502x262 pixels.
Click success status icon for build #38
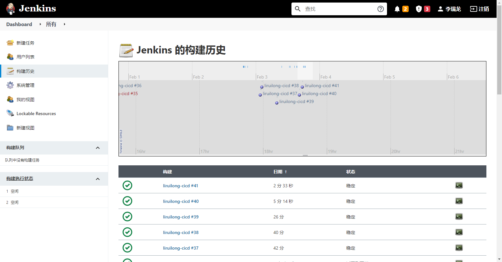click(127, 232)
